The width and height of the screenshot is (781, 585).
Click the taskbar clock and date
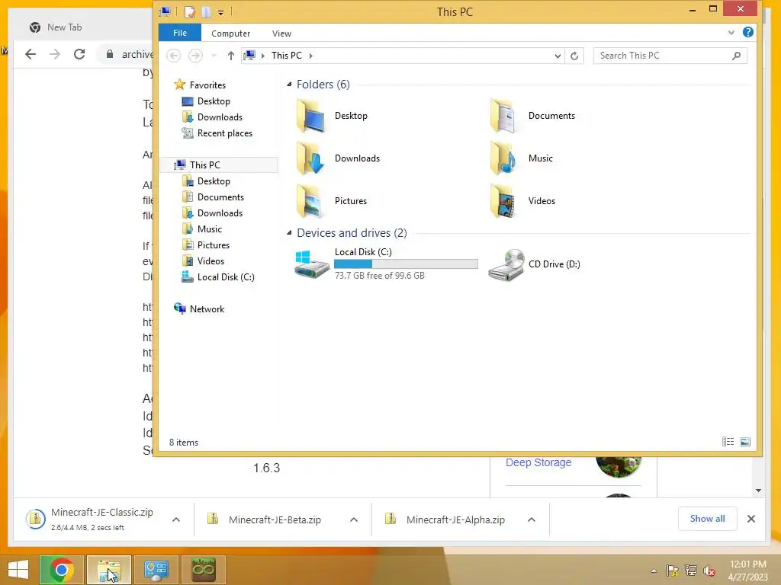[747, 571]
